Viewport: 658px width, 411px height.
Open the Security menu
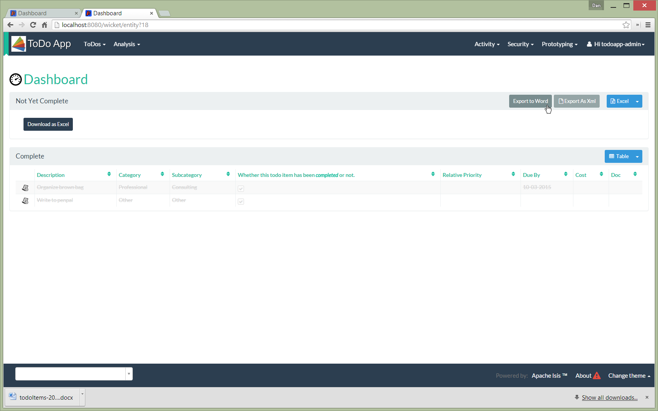tap(520, 44)
